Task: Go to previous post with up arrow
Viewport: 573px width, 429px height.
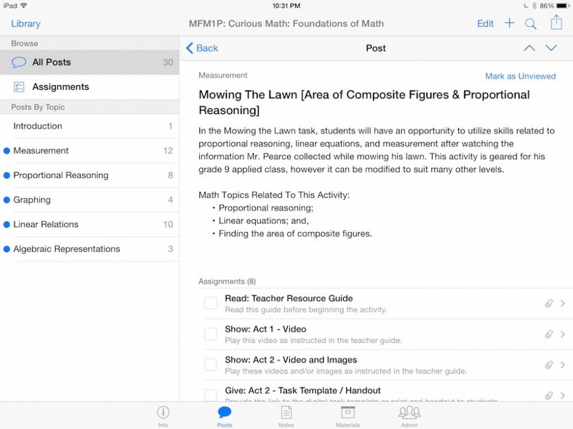Action: click(x=529, y=48)
